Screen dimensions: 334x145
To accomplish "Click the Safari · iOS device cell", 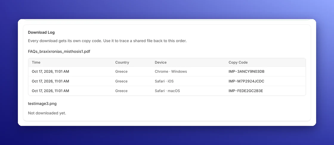I will [x=164, y=81].
